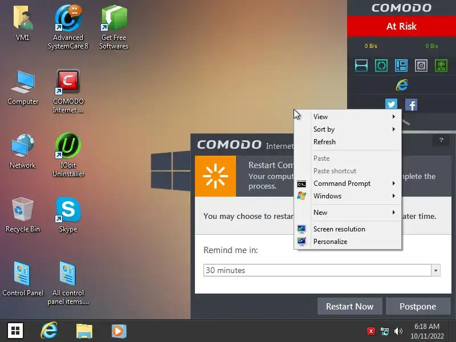Open File Explorer from taskbar

pyautogui.click(x=84, y=331)
